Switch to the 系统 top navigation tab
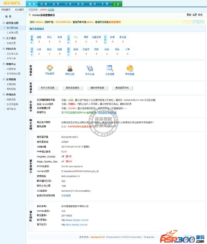The width and height of the screenshot is (207, 244). tap(81, 4)
